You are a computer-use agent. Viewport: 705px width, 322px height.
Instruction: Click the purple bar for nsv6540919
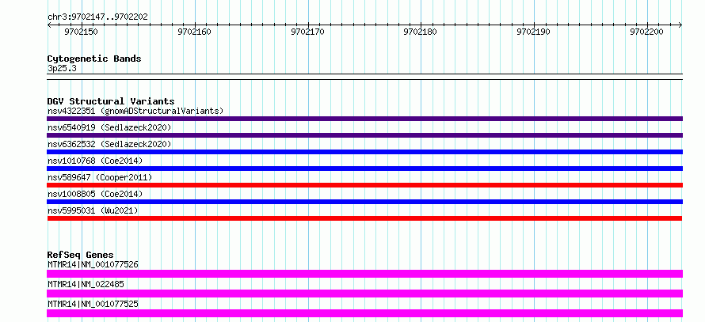(x=364, y=135)
